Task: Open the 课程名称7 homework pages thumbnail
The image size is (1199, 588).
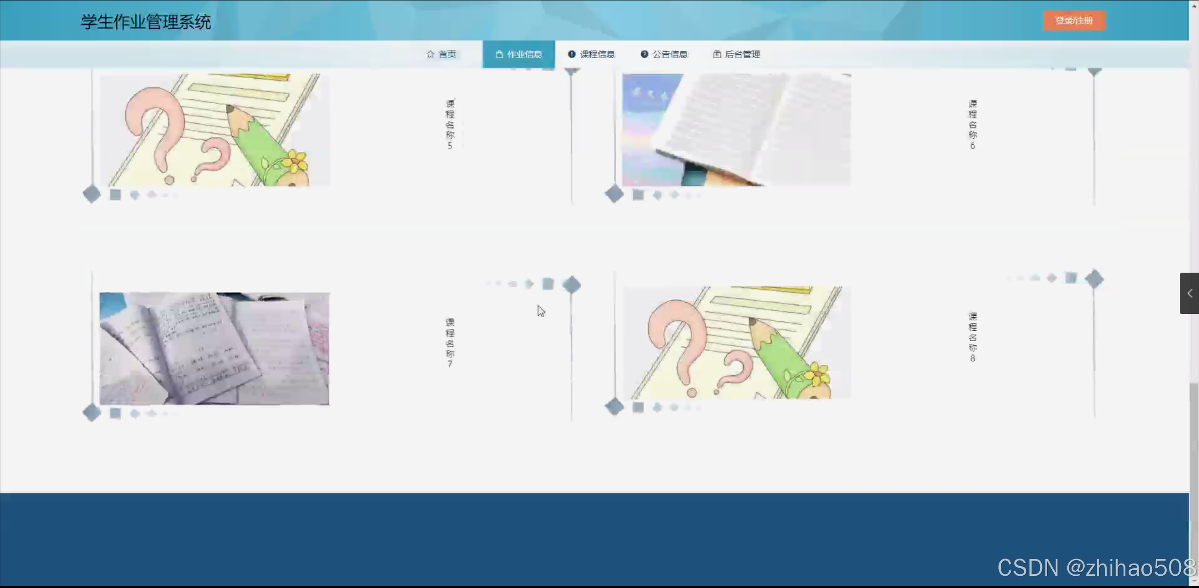Action: click(x=214, y=349)
